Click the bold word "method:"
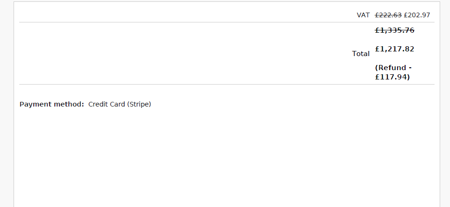 (x=69, y=104)
